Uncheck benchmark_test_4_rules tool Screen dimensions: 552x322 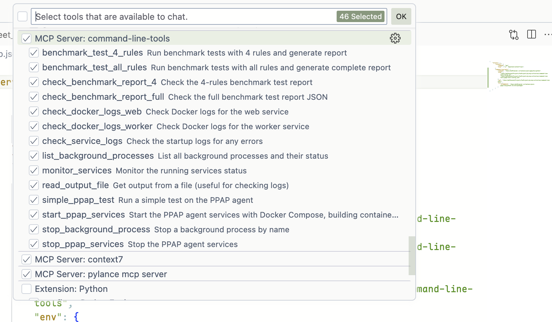click(x=34, y=53)
